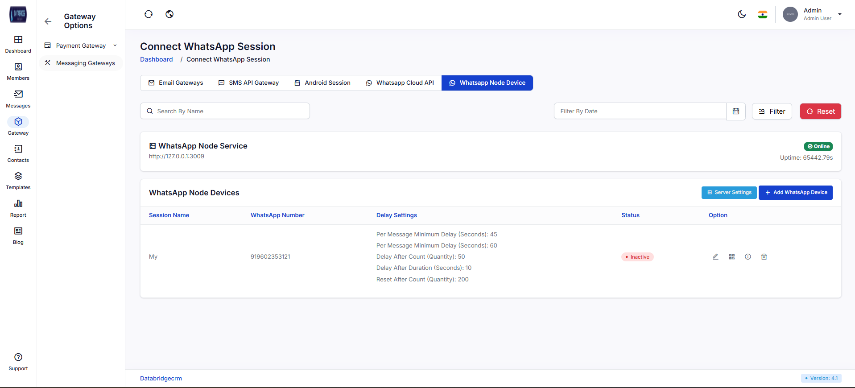Click the red Reset button
The image size is (855, 388).
pyautogui.click(x=820, y=111)
